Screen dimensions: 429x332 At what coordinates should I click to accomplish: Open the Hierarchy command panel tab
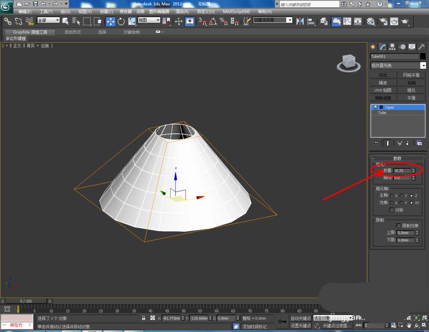pyautogui.click(x=392, y=47)
